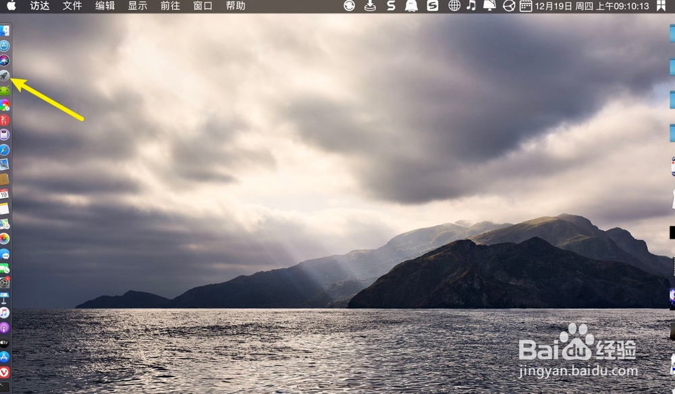Click the calendar icon beside the date
This screenshot has height=394, width=675.
pyautogui.click(x=526, y=5)
